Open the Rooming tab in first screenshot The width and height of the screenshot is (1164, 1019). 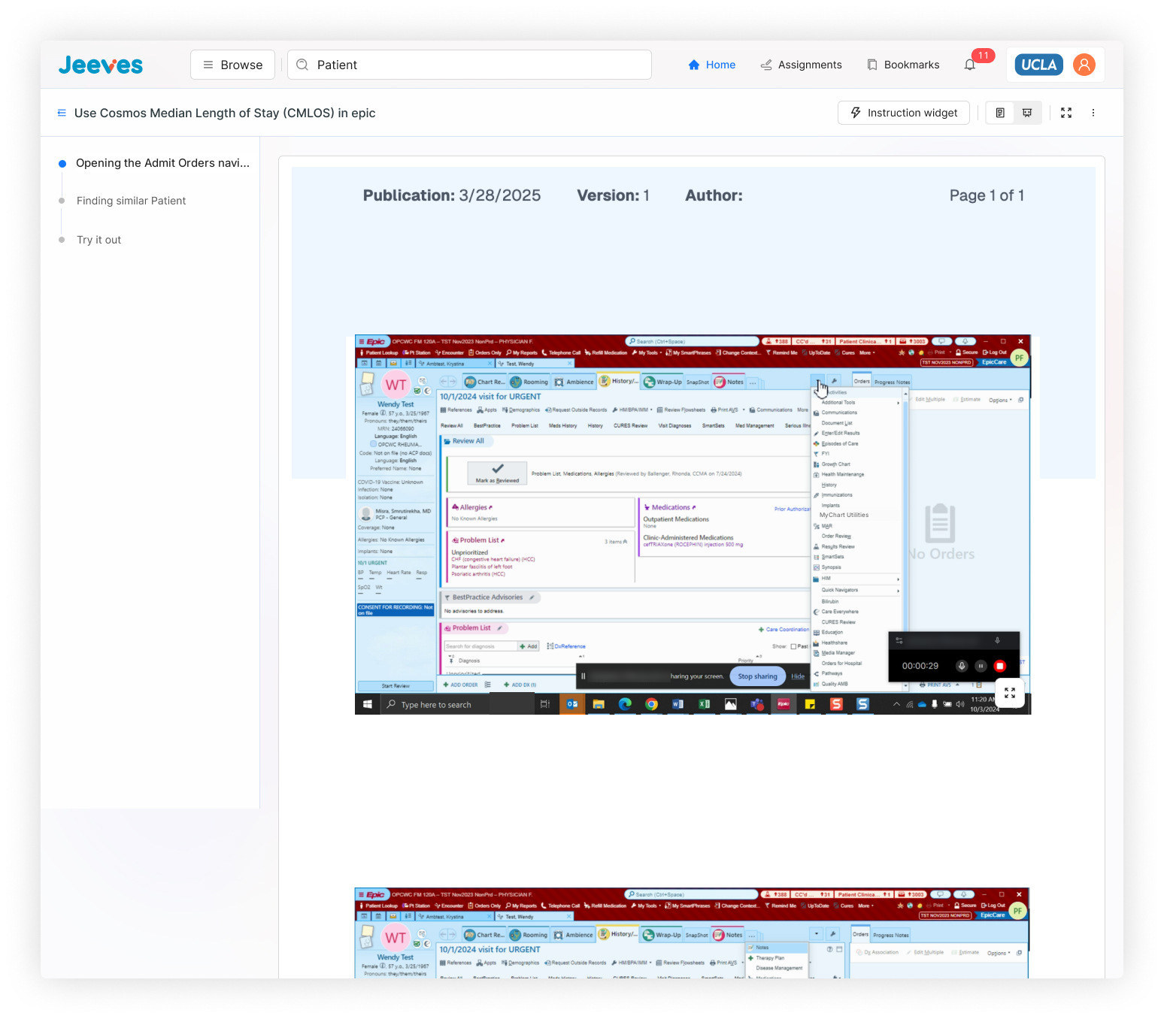tap(529, 382)
